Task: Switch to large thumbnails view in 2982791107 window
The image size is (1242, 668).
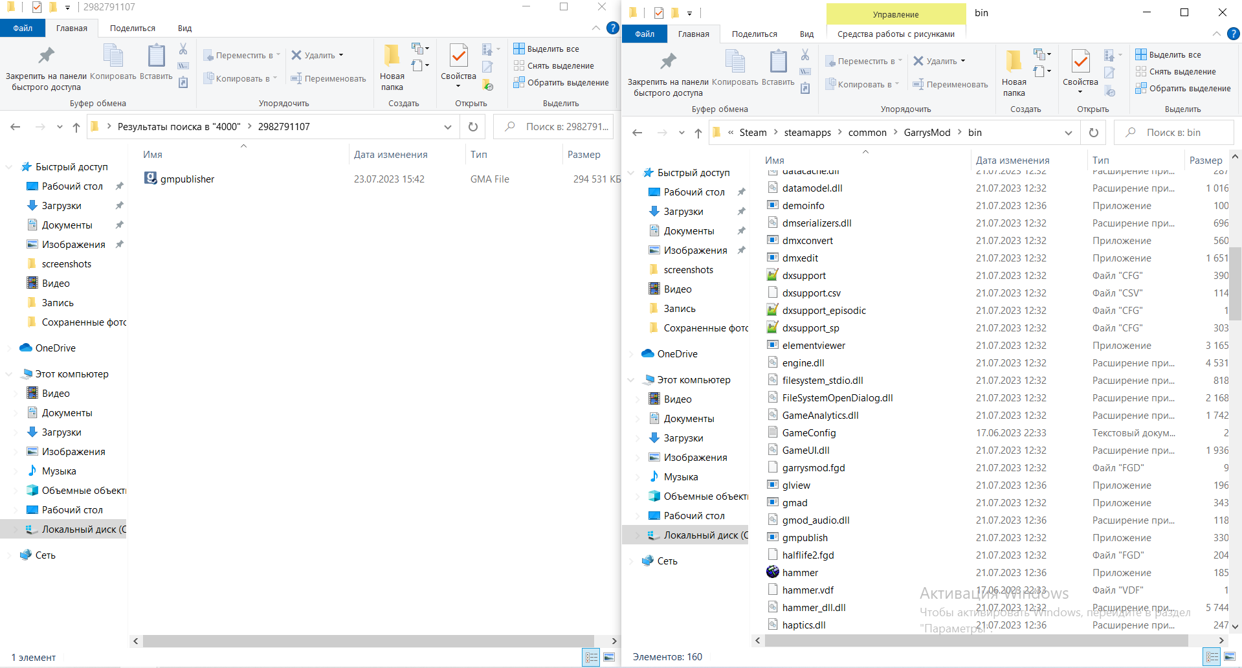Action: tap(609, 657)
